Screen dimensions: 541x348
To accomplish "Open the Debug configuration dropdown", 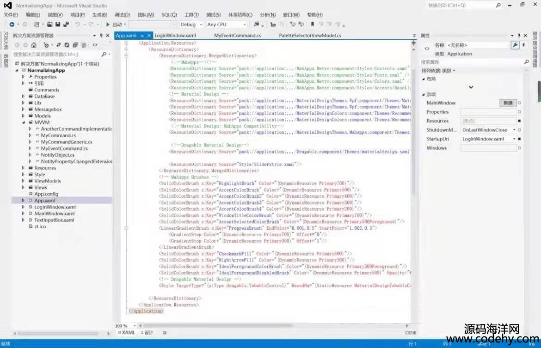I will click(201, 24).
